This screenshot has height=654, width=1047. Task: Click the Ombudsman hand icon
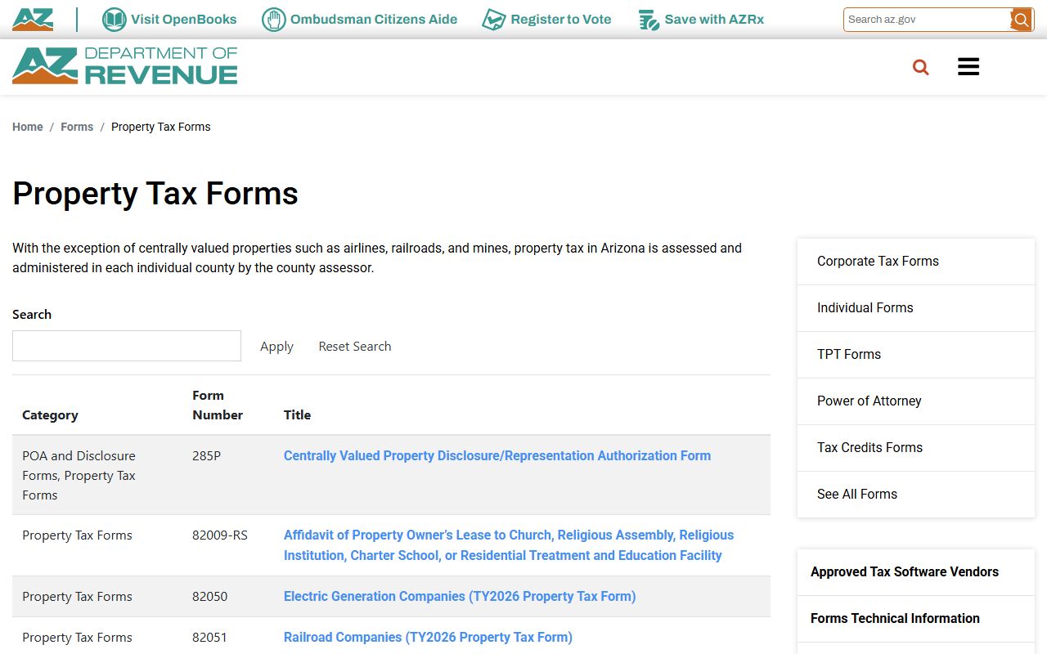coord(273,20)
